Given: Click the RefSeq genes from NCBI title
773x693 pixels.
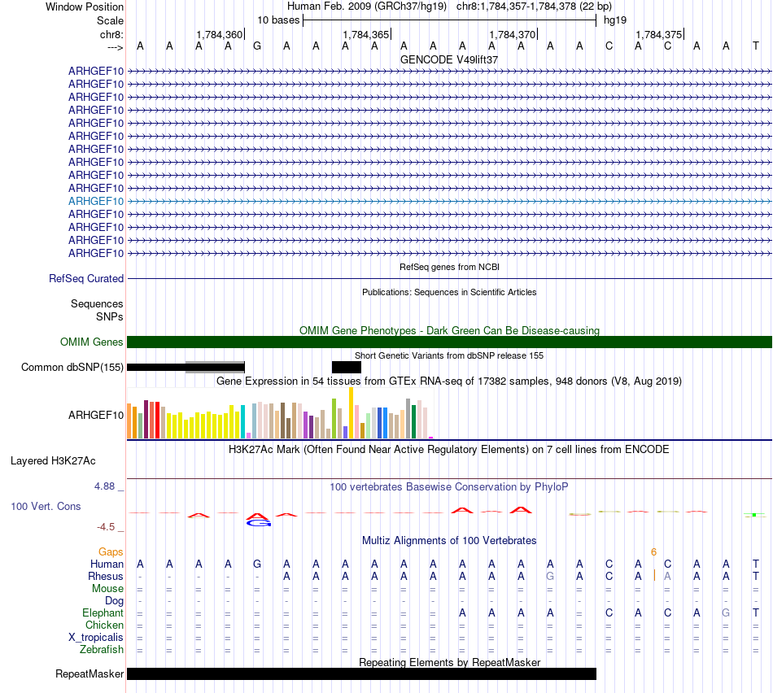Looking at the screenshot, I should pos(449,267).
